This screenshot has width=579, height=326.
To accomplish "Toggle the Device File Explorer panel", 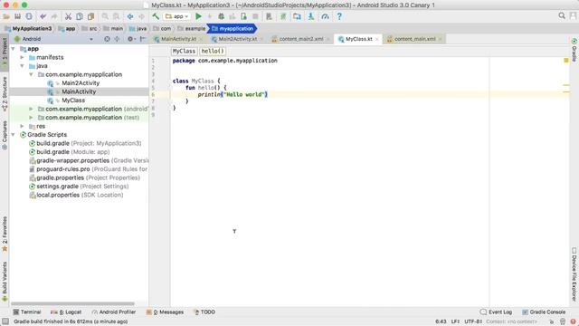I will (574, 273).
